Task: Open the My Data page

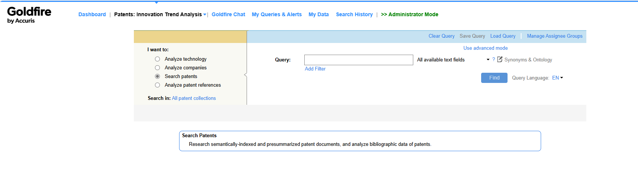Action: (x=318, y=15)
